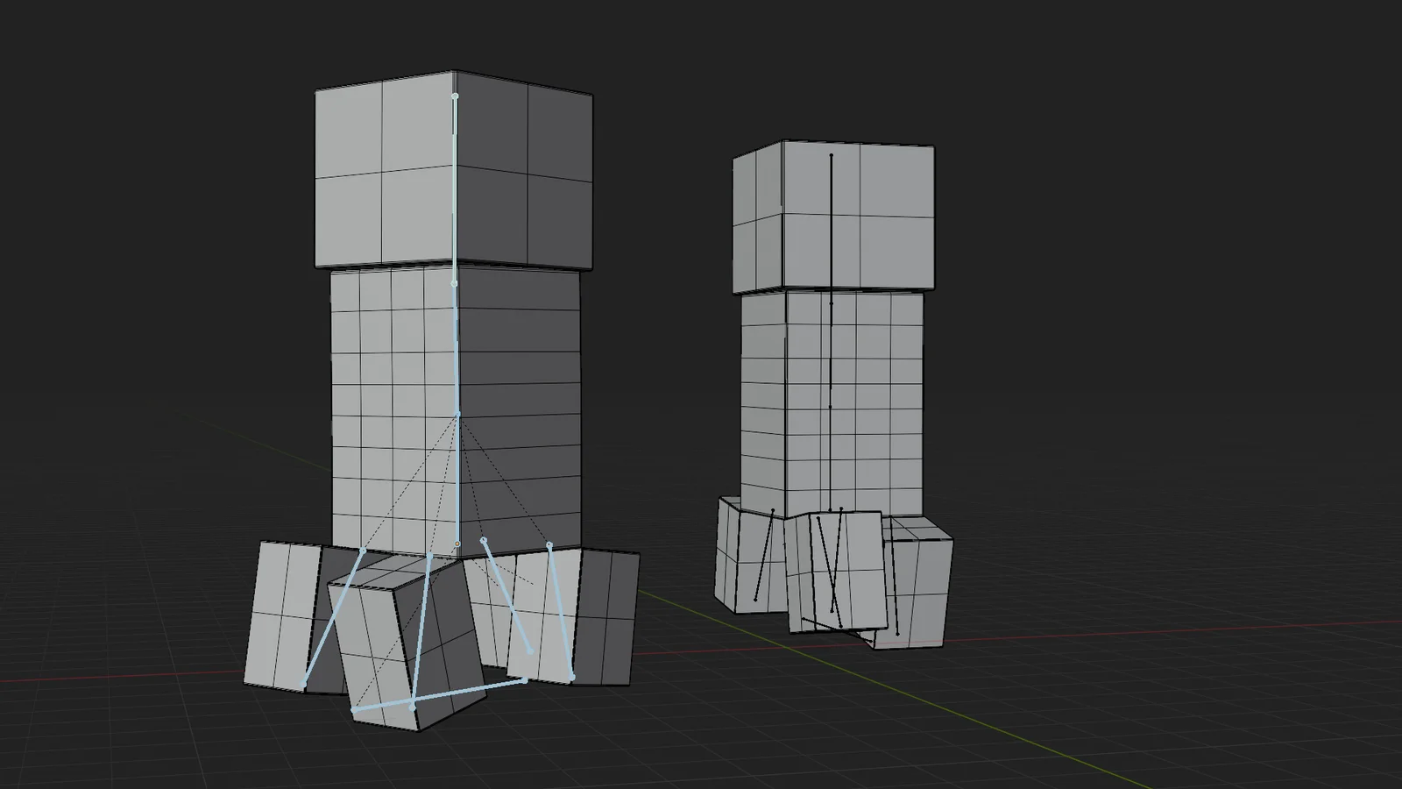This screenshot has width=1402, height=789.
Task: Click the bone root at the spine's base
Action: pos(458,544)
